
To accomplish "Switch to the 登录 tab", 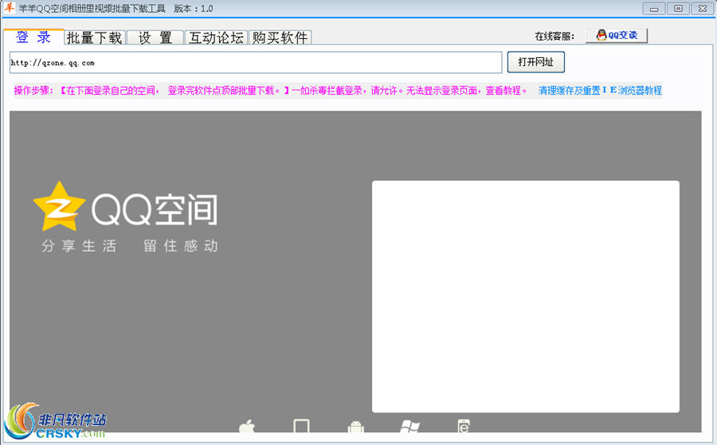I will (x=33, y=37).
